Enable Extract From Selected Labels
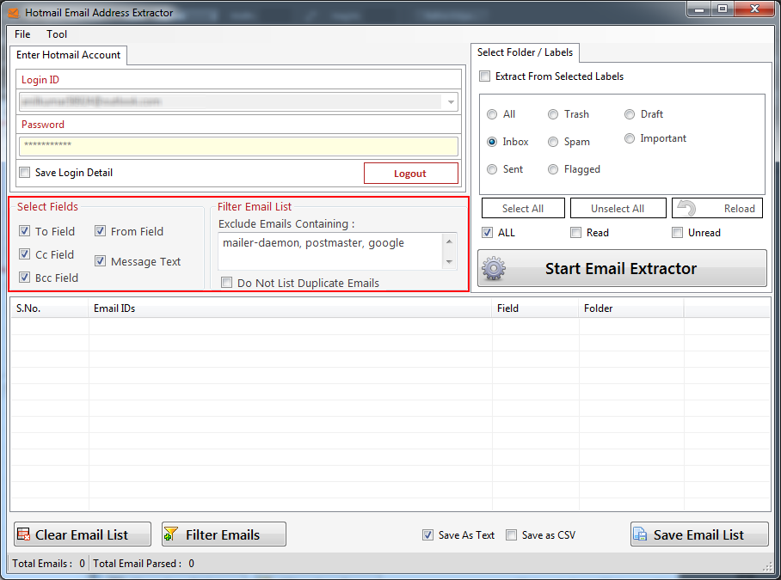Image resolution: width=781 pixels, height=580 pixels. point(484,76)
